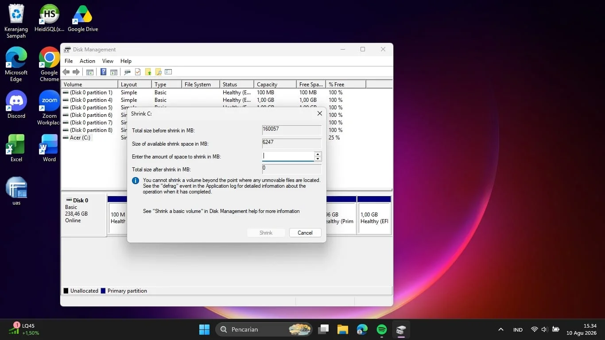This screenshot has height=340, width=605.
Task: Open the IND input language indicator
Action: 518,330
